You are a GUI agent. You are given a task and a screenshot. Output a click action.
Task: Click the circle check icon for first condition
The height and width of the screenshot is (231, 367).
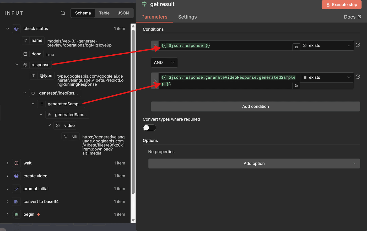tap(358, 45)
